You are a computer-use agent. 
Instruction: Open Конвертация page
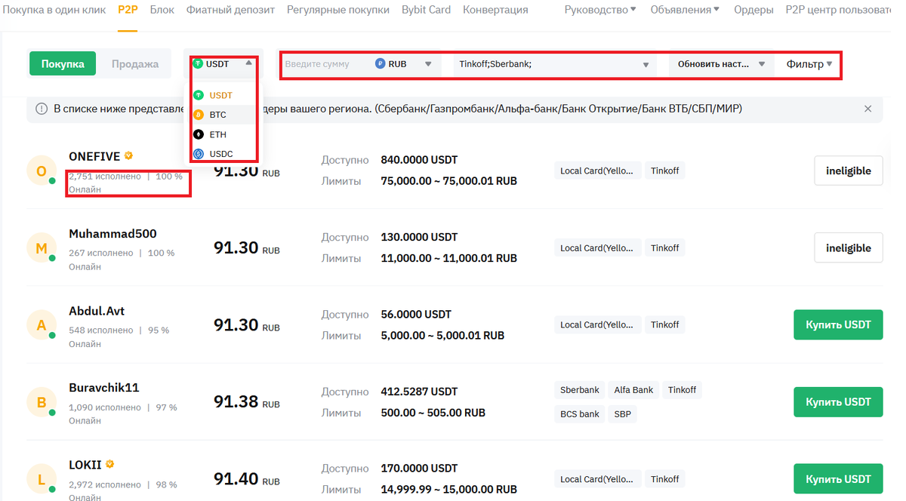pos(495,10)
